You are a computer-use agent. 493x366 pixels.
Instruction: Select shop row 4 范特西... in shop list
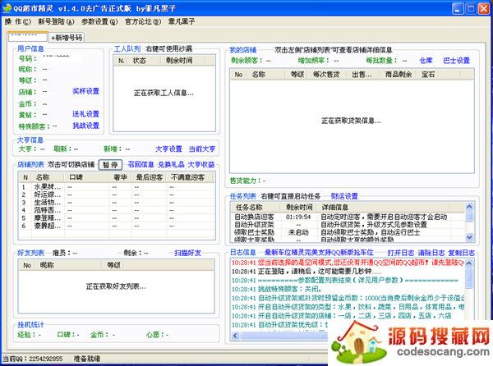click(x=117, y=210)
